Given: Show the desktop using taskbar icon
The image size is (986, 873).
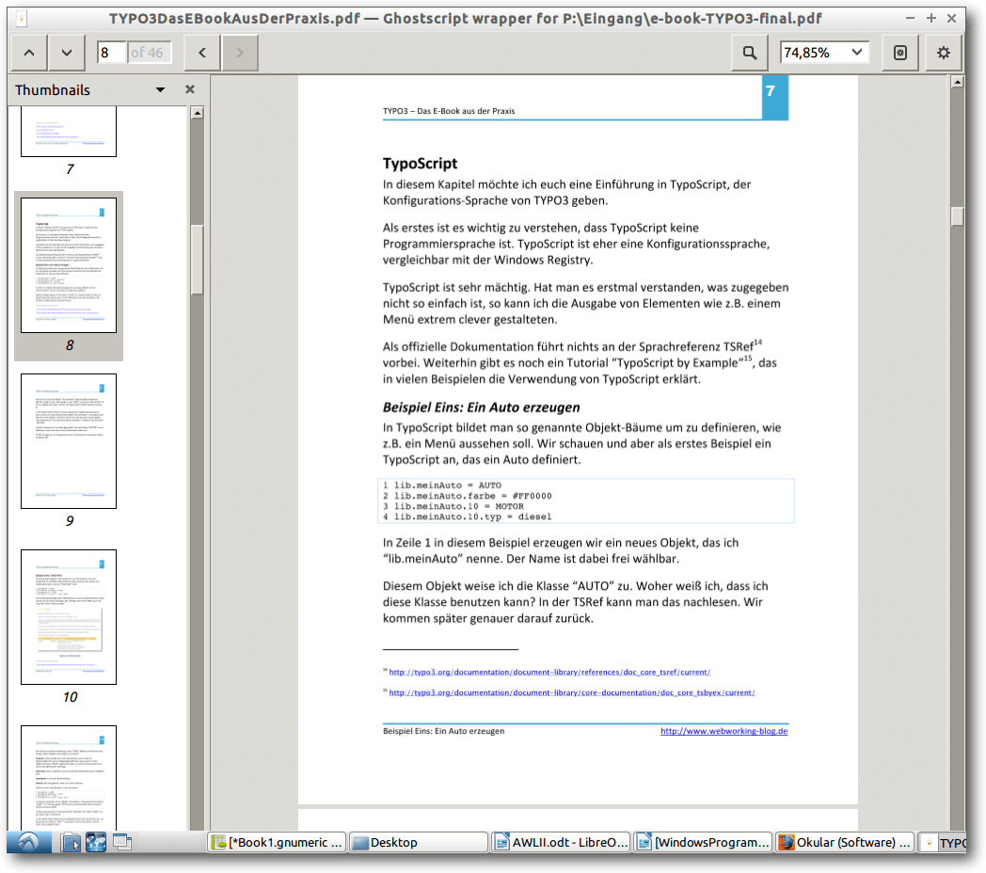Looking at the screenshot, I should point(122,842).
